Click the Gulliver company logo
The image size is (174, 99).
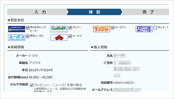tap(59, 29)
